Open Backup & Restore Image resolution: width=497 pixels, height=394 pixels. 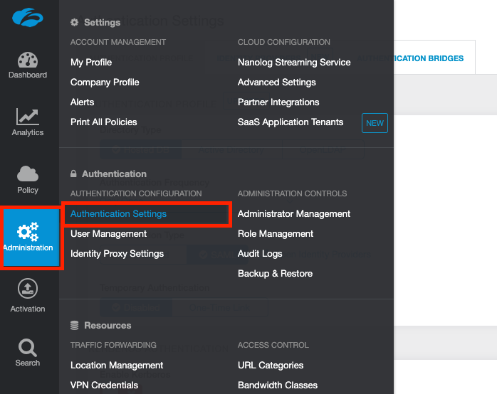point(275,273)
